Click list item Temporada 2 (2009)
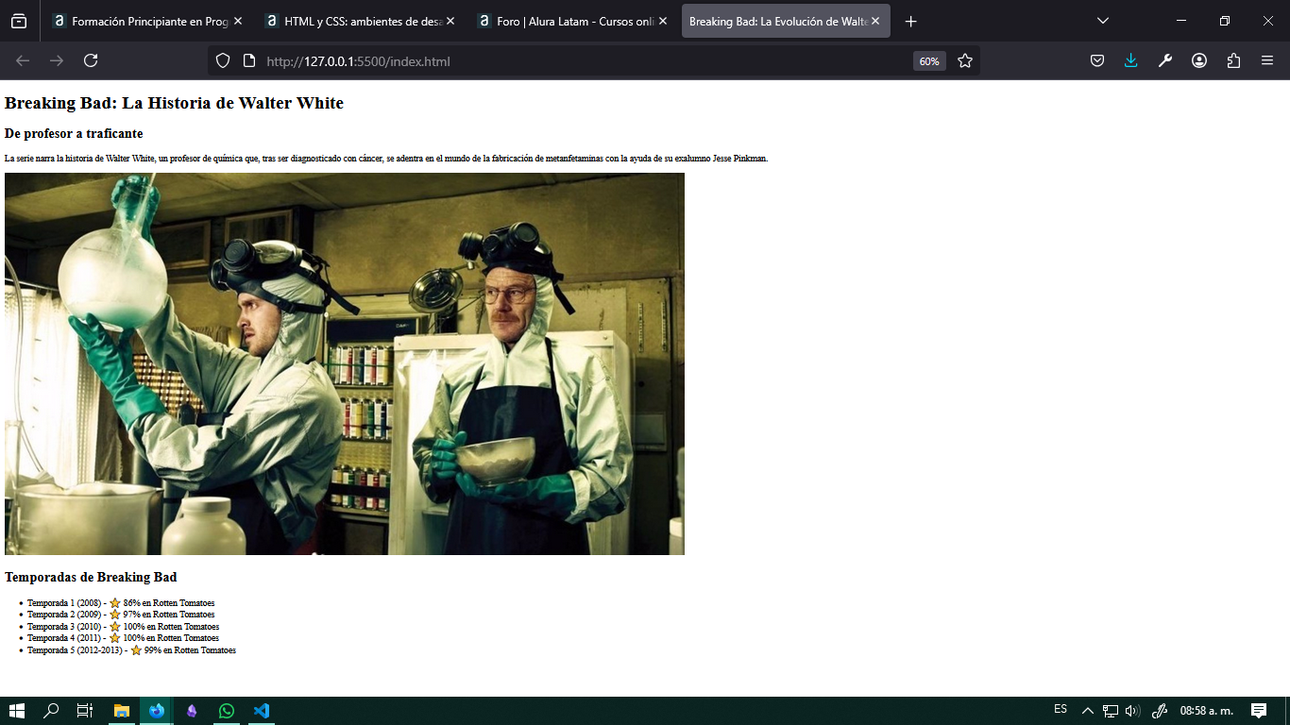 (121, 615)
